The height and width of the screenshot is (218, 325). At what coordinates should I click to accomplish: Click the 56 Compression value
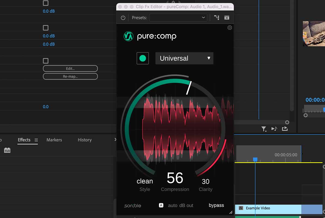[x=175, y=178]
